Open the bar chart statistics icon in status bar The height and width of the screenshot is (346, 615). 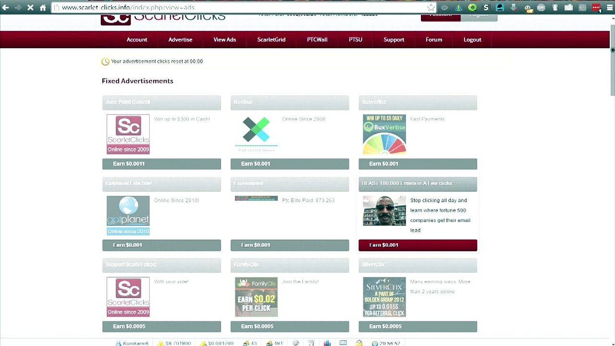(327, 343)
